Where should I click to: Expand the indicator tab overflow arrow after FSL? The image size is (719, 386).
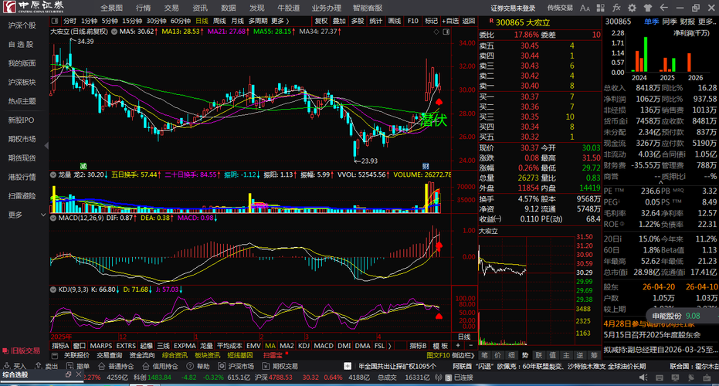pos(390,346)
